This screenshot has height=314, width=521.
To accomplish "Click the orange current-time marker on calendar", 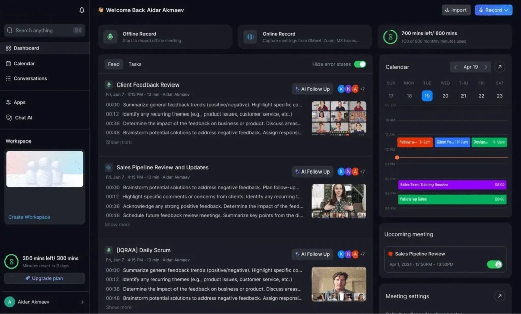I will pos(397,157).
